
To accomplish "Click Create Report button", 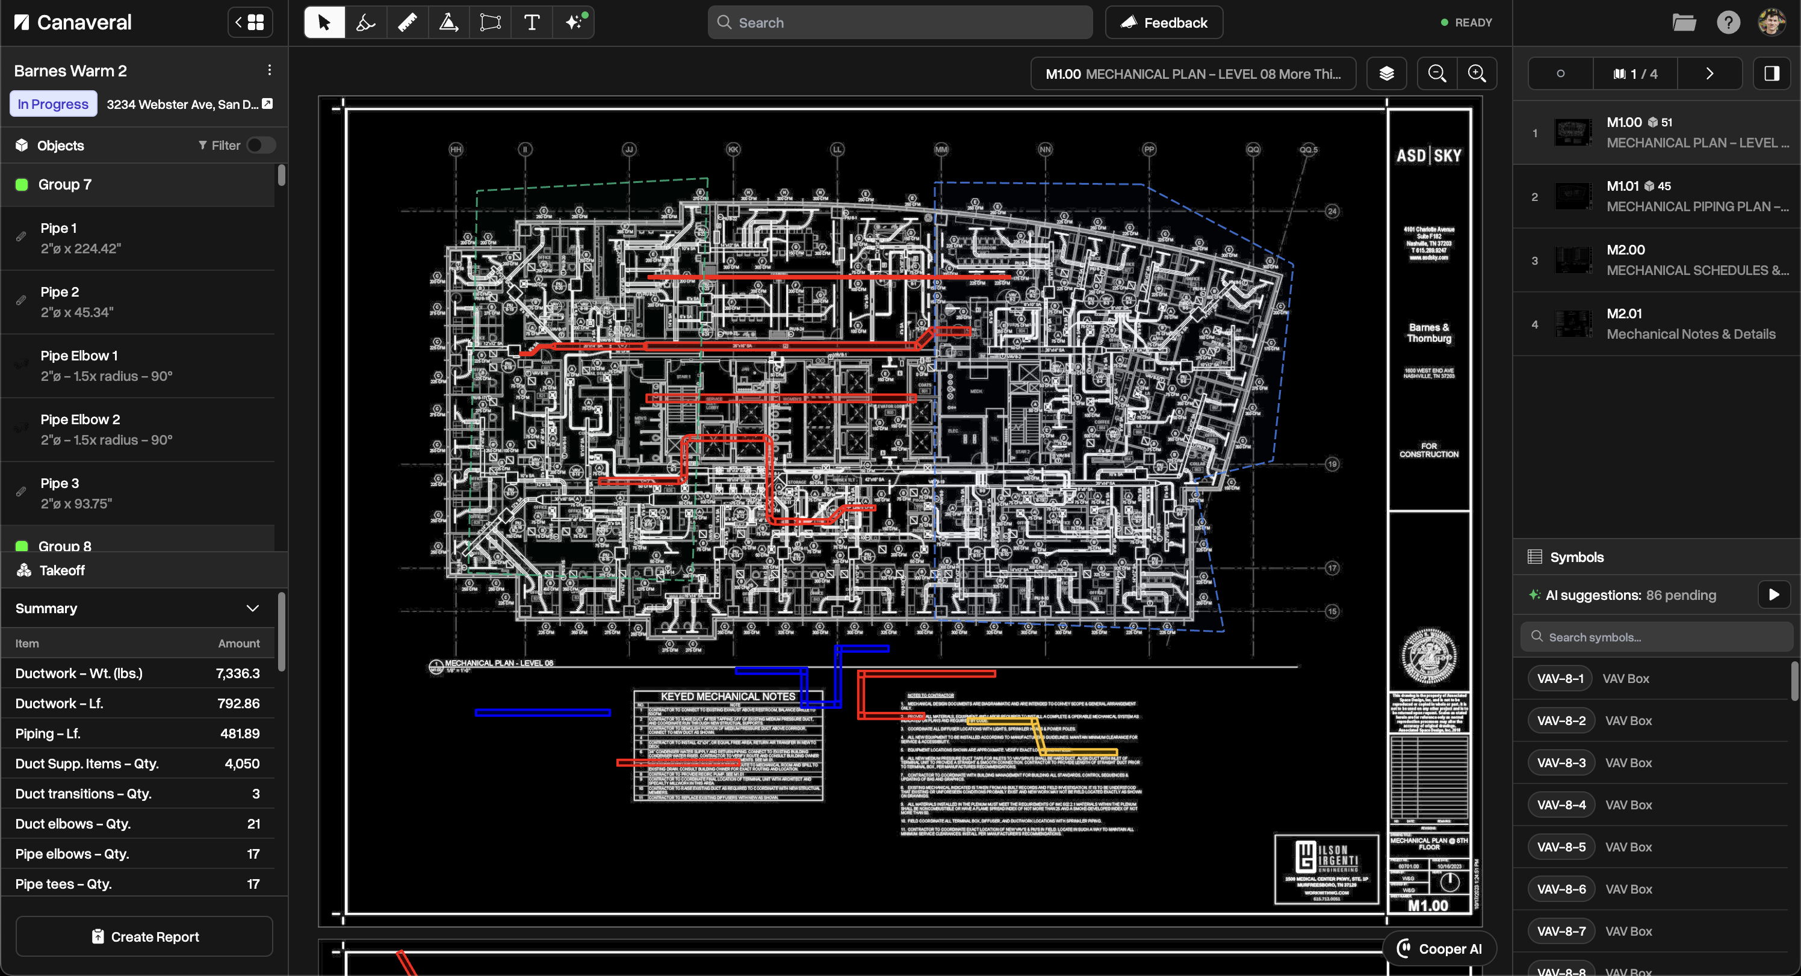I will (144, 937).
